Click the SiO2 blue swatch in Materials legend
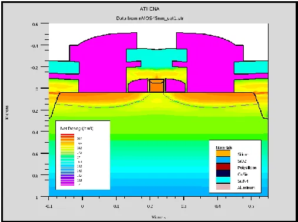298x222 pixels. tap(223, 160)
